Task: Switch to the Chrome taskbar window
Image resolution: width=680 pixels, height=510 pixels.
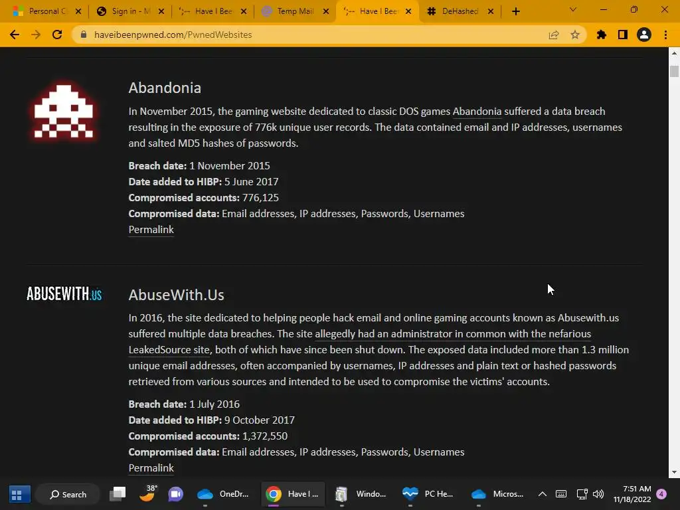Action: coord(293,494)
